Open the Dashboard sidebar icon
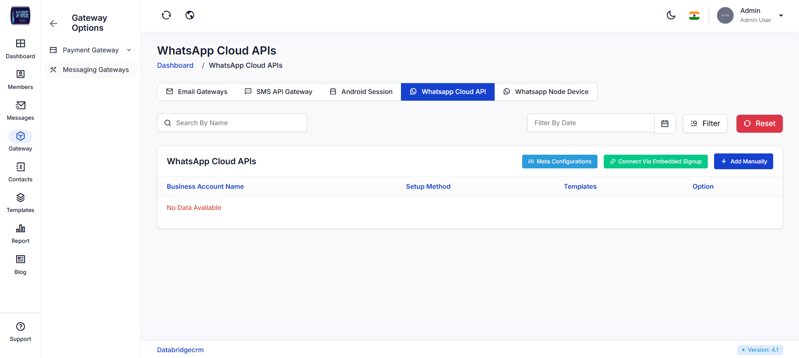The width and height of the screenshot is (799, 358). tap(20, 44)
